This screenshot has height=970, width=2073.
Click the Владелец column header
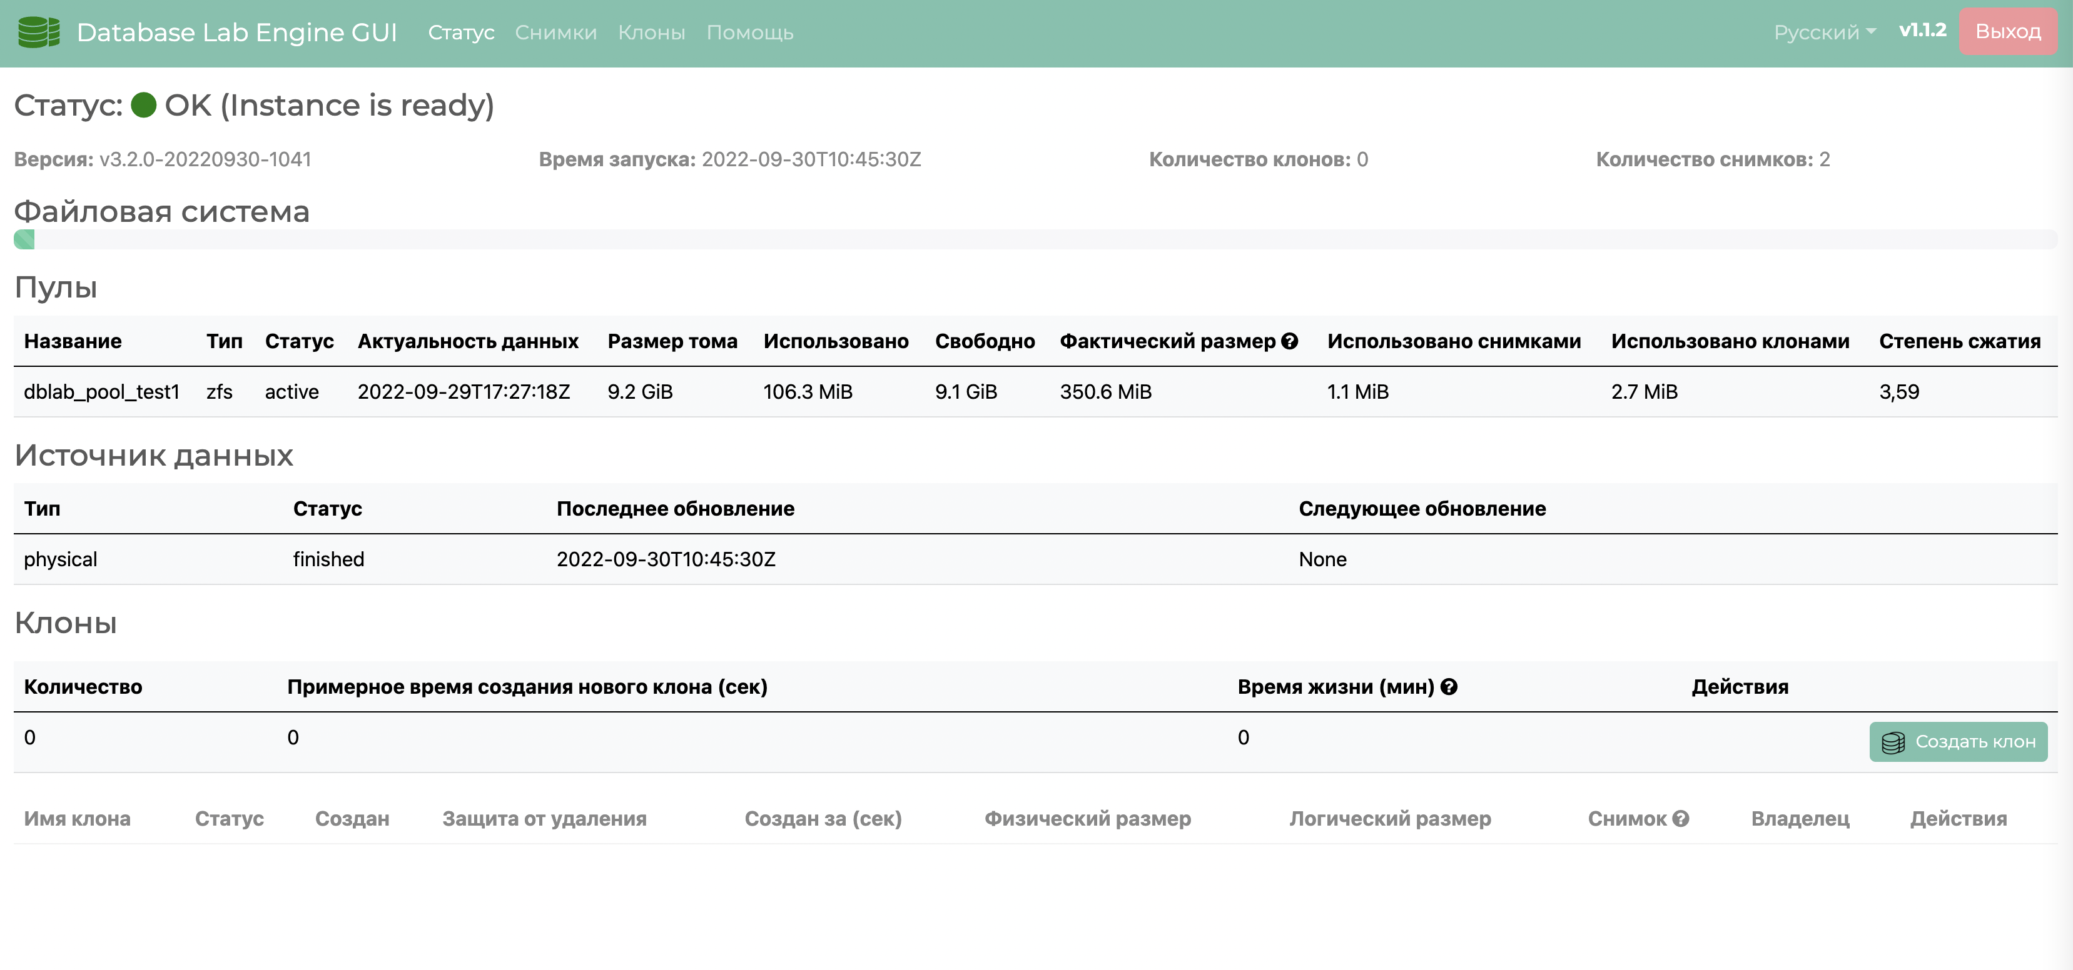(1800, 818)
